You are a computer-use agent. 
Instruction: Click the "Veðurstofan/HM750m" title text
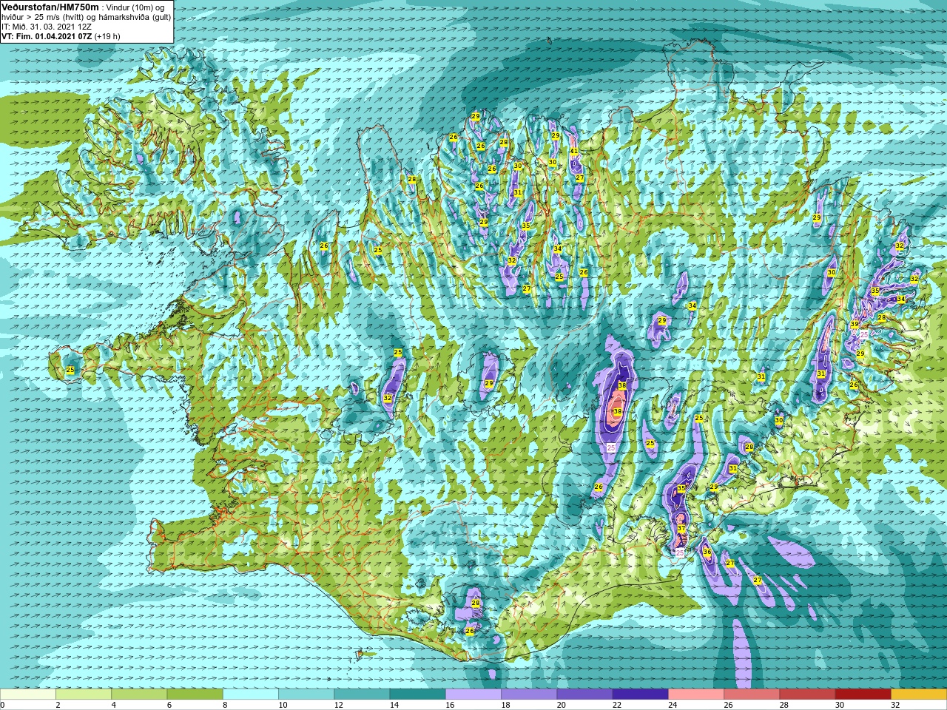[50, 7]
